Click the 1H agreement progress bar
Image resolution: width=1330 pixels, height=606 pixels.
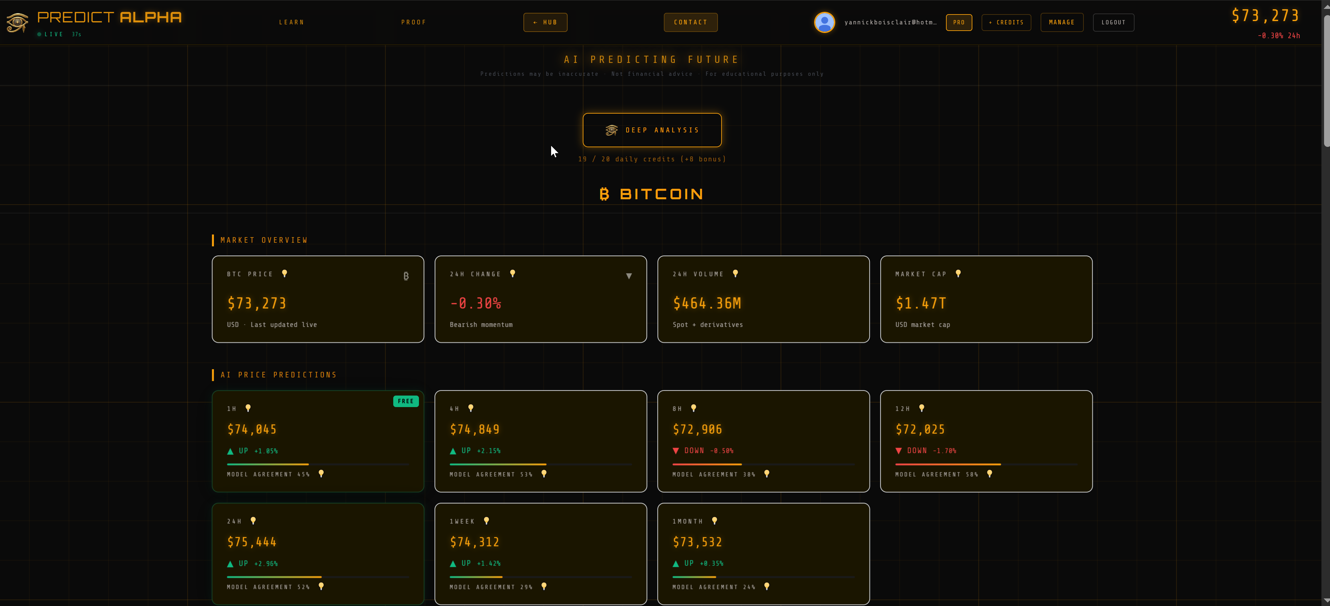[318, 464]
